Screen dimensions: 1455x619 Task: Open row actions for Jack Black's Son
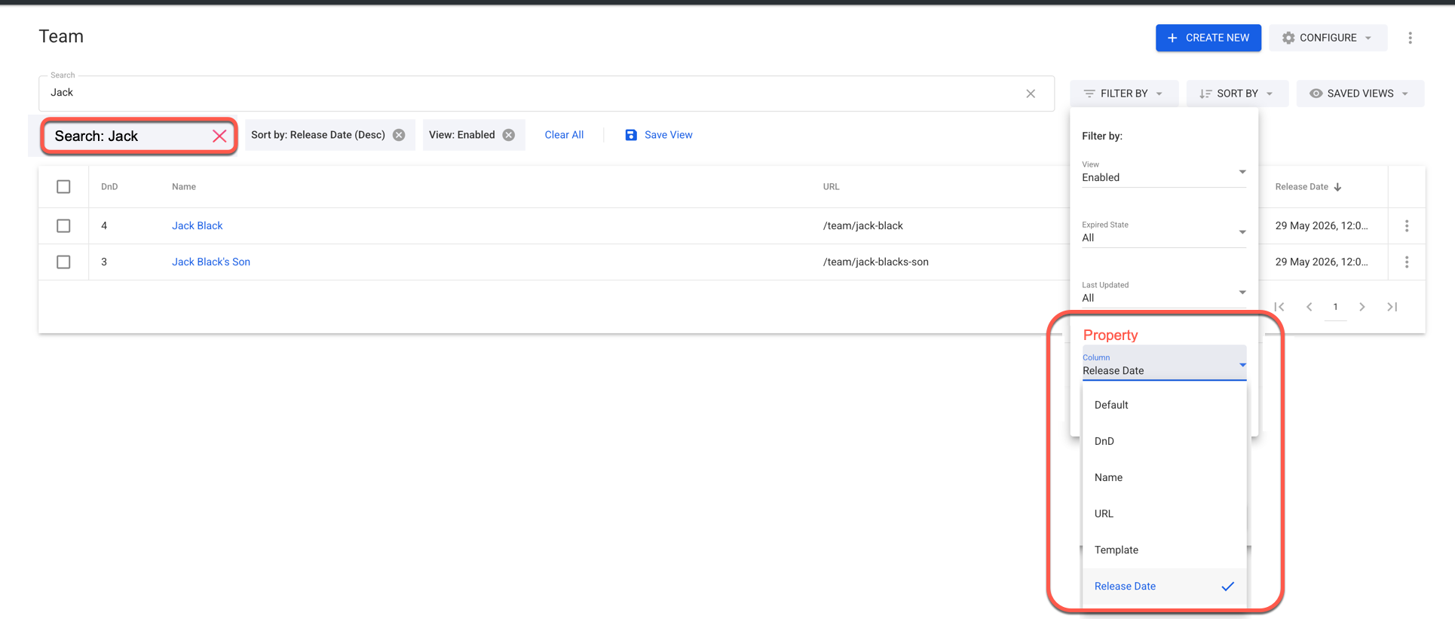point(1407,262)
